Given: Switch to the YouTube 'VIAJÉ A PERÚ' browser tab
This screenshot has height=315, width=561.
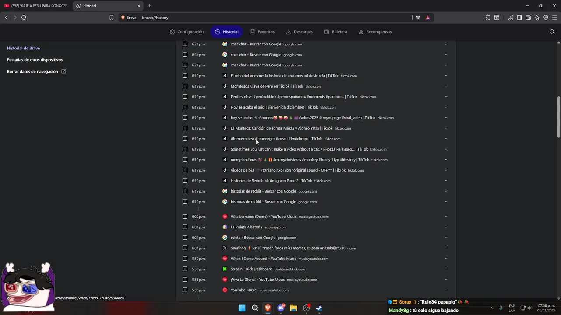Looking at the screenshot, I should [35, 6].
